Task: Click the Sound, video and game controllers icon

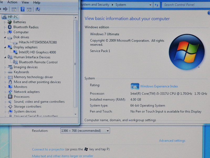Action: point(10,102)
